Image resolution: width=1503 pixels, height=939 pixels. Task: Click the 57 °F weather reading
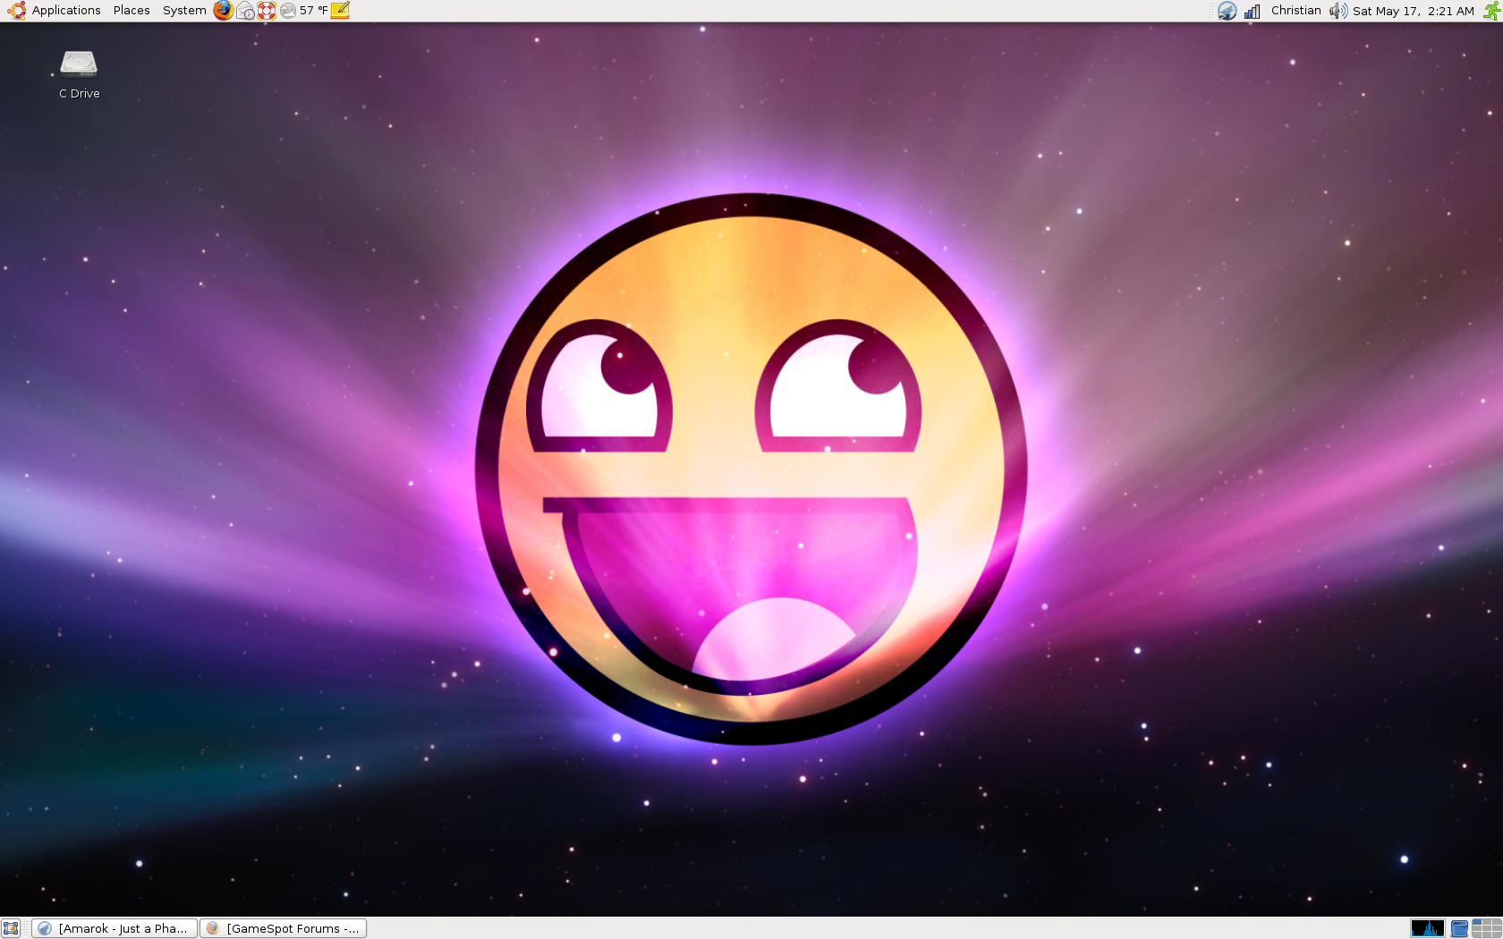313,11
